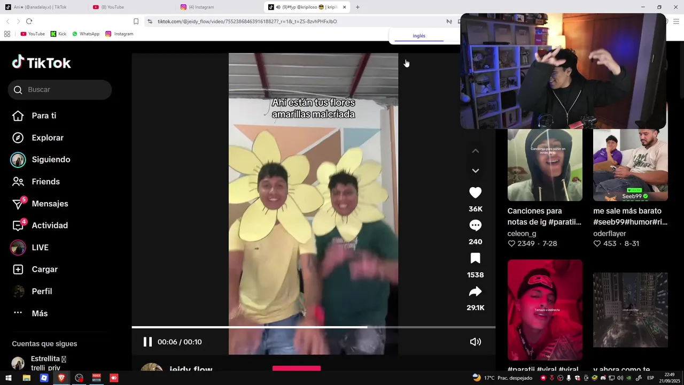Toggle the microphone tray icon
This screenshot has height=385, width=684.
[569, 378]
